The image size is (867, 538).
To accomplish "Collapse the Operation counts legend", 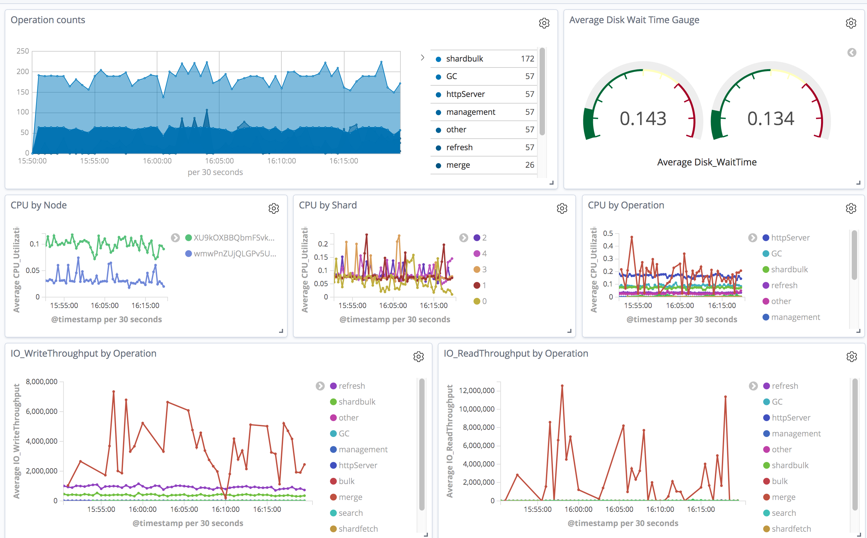I will coord(423,57).
